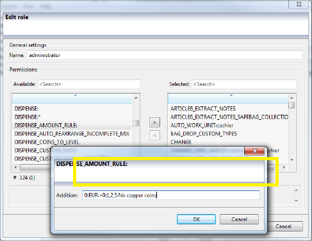Select DISPENSE:* in the Available list
312x241 pixels.
72,117
